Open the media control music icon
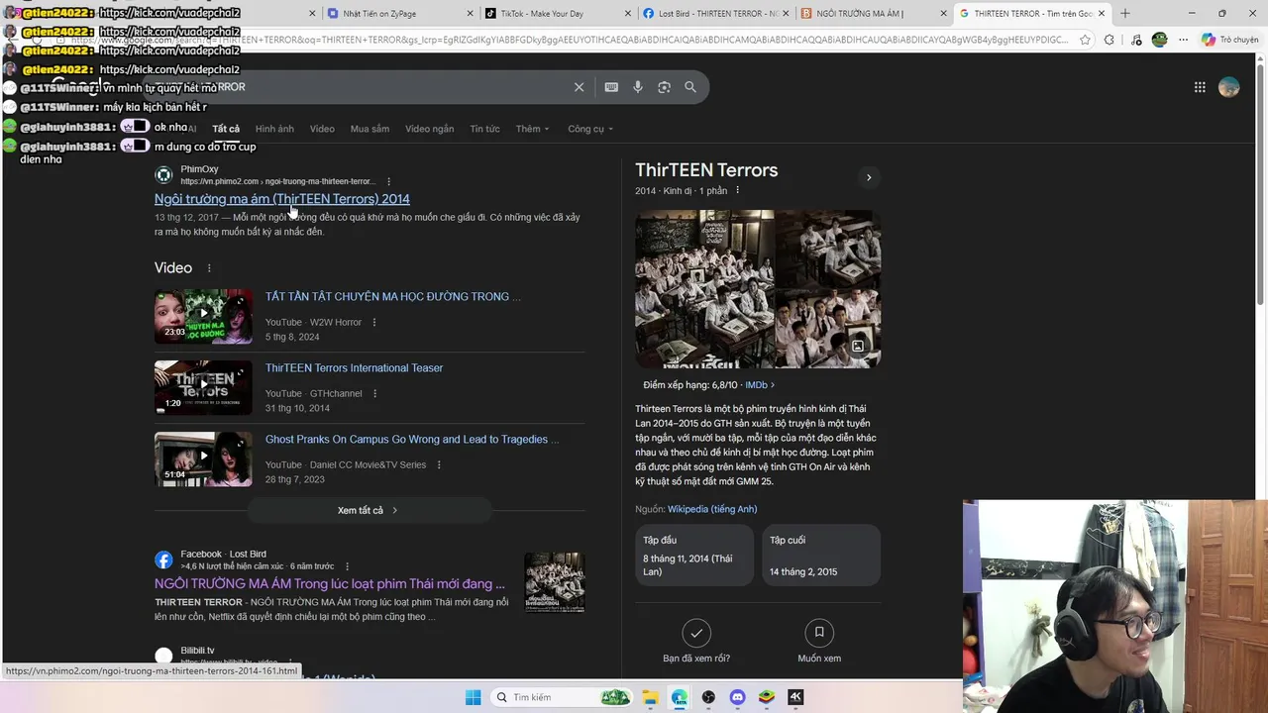This screenshot has height=713, width=1268. click(x=1135, y=40)
